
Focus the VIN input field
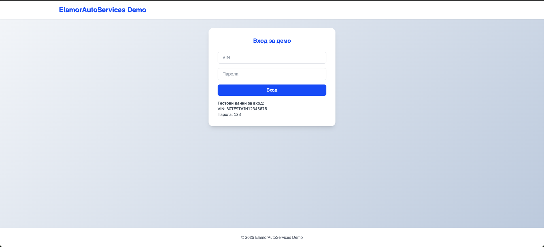tap(272, 58)
